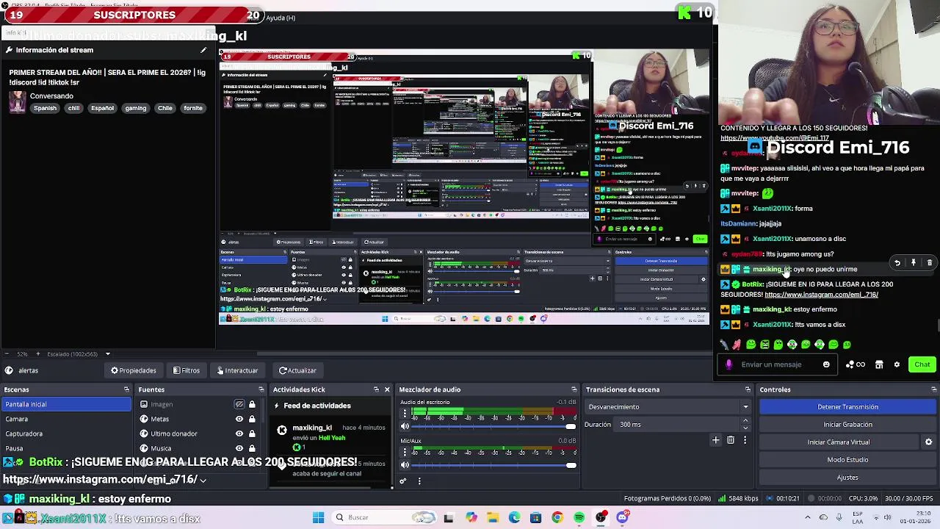Click the microphone icon in chat input
Image resolution: width=940 pixels, height=529 pixels.
click(728, 364)
